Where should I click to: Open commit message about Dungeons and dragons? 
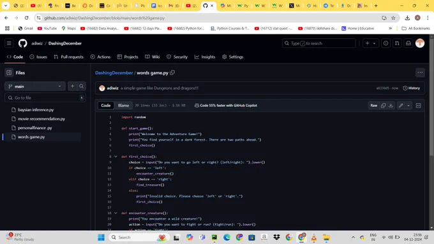[160, 88]
